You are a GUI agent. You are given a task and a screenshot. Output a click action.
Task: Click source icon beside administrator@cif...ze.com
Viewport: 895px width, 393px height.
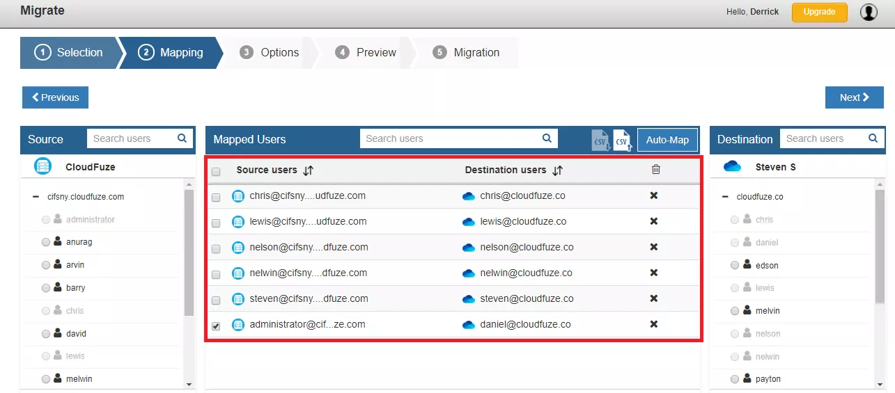(x=238, y=325)
